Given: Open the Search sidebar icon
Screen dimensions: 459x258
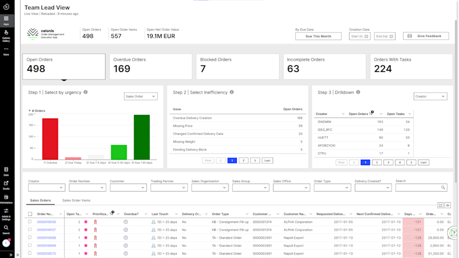Looking at the screenshot, I should pos(6,229).
